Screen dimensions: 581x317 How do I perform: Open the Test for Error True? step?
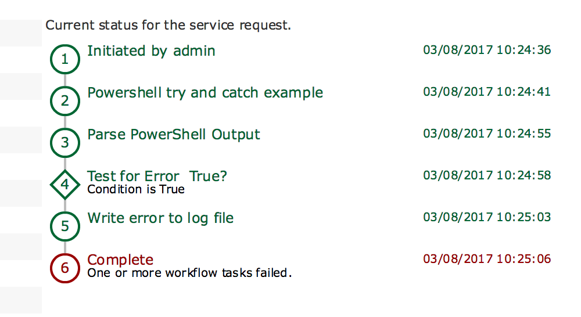click(x=157, y=176)
